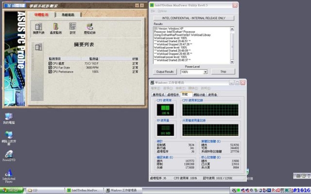The image size is (311, 194).
Task: Switch to the 處理程序 tab in Task Manager
Action: click(173, 95)
